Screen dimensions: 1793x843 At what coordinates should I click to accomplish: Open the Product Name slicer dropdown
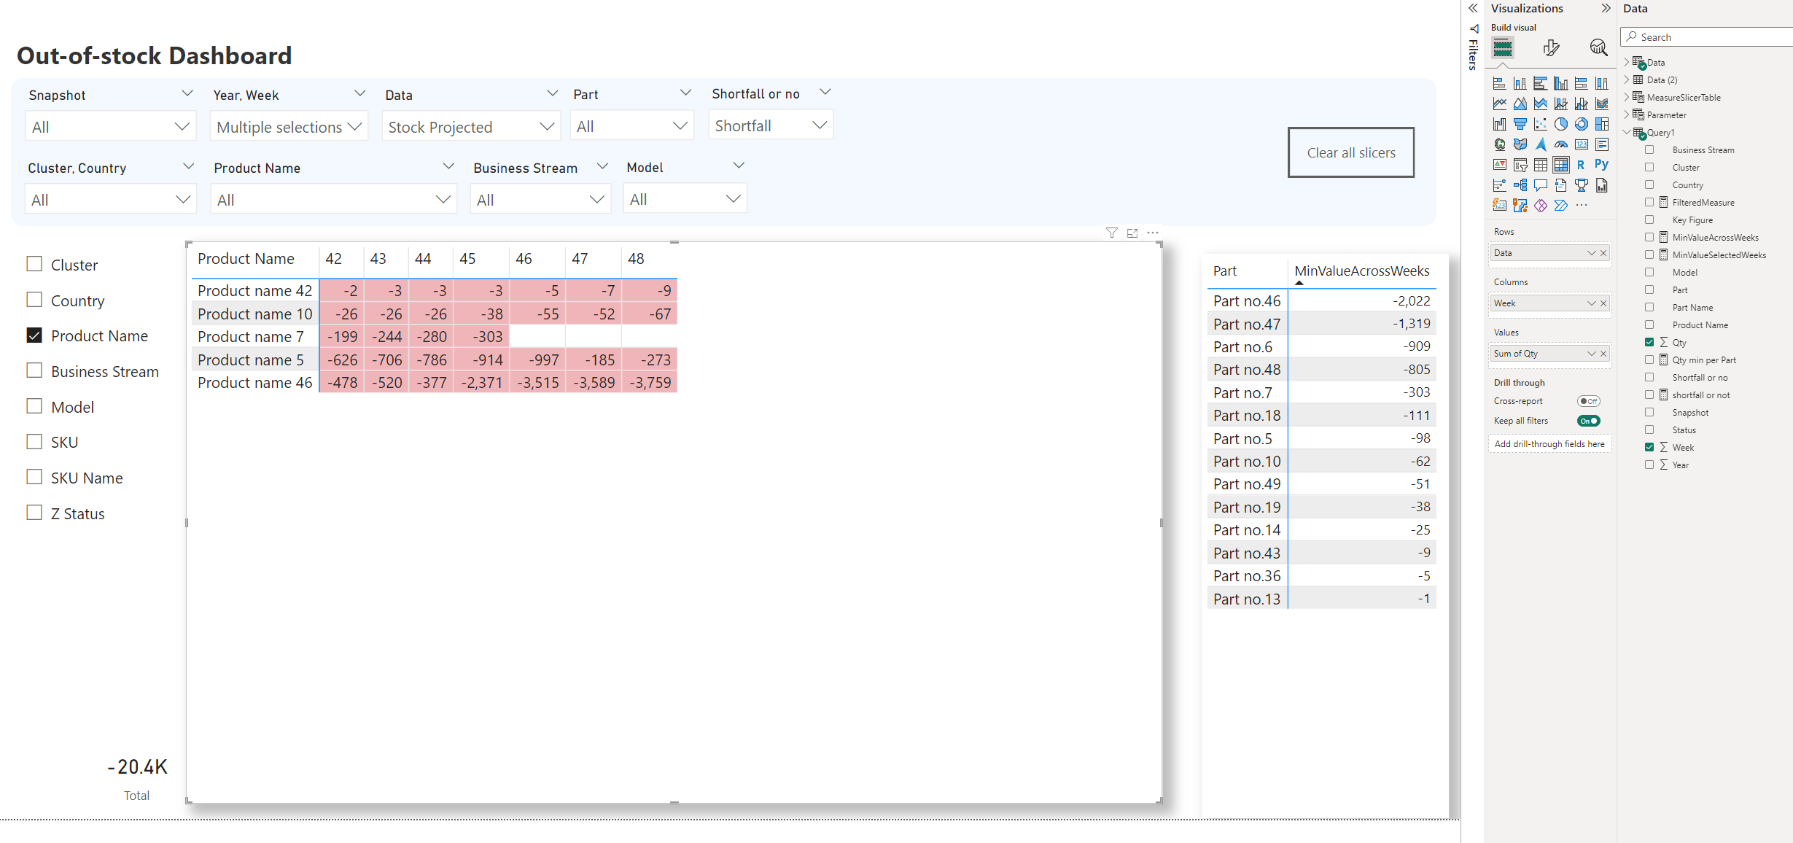pos(334,200)
